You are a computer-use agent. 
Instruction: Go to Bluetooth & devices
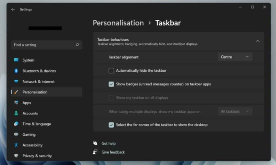tap(46, 71)
